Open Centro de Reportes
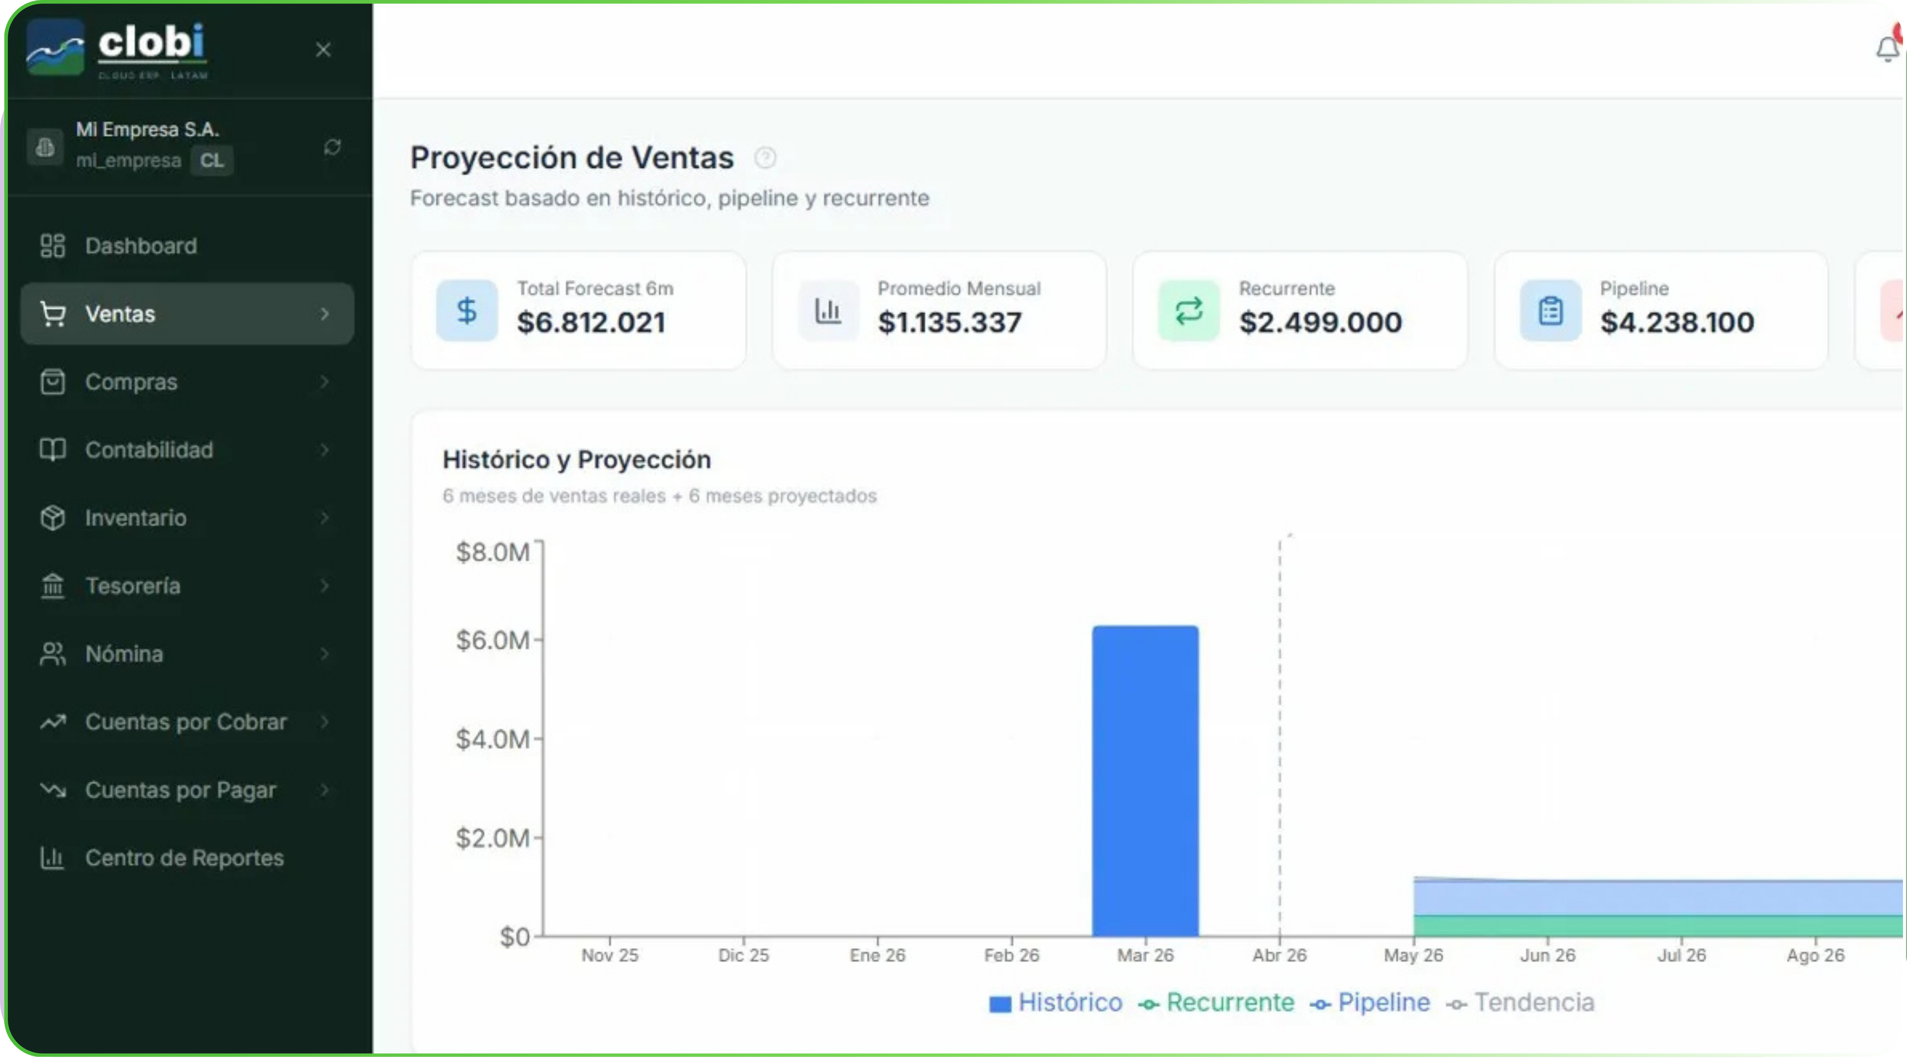 click(x=184, y=858)
